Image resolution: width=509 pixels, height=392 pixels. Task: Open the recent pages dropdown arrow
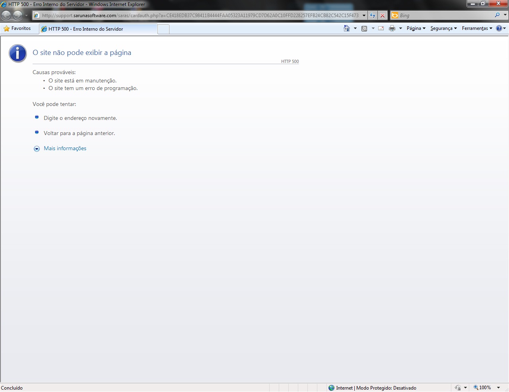click(27, 16)
